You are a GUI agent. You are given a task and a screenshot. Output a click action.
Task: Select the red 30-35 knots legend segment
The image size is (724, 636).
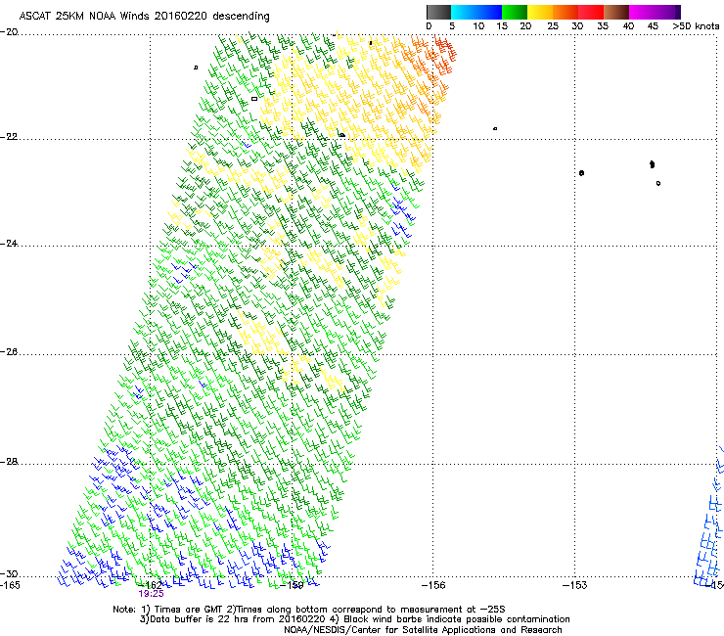(x=591, y=12)
